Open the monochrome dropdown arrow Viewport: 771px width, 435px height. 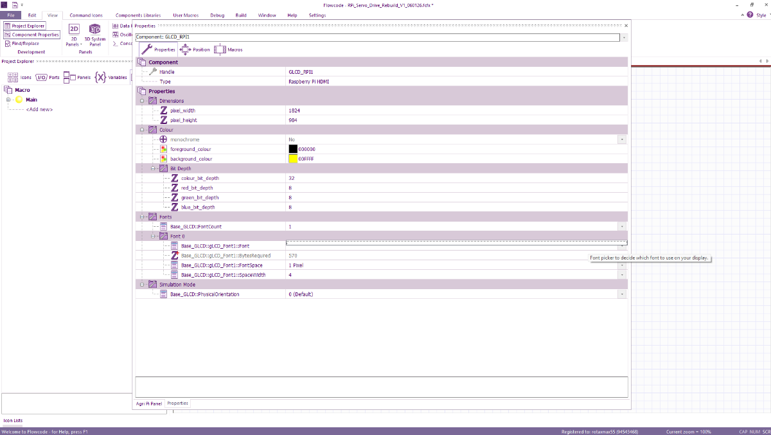click(x=621, y=139)
